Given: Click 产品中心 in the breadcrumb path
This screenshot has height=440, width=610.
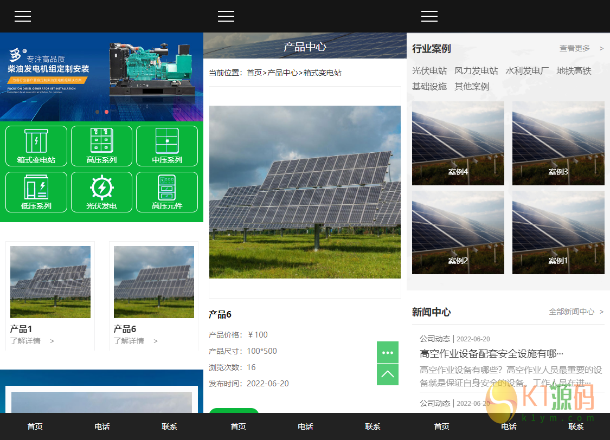Looking at the screenshot, I should (282, 73).
